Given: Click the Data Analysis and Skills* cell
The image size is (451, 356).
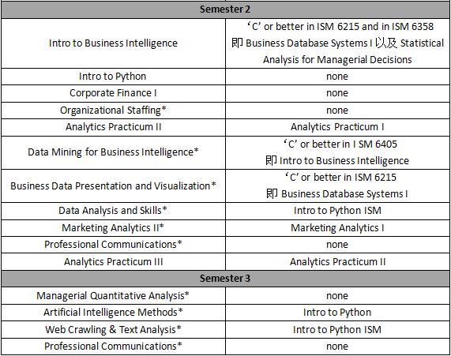Looking at the screenshot, I should (x=113, y=211).
